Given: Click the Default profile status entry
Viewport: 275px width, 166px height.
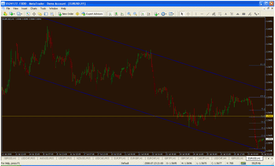Looking at the screenshot, I should click(x=125, y=163).
